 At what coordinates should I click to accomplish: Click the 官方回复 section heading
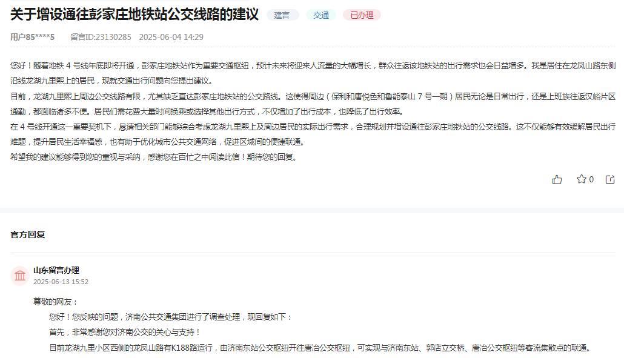click(x=28, y=234)
